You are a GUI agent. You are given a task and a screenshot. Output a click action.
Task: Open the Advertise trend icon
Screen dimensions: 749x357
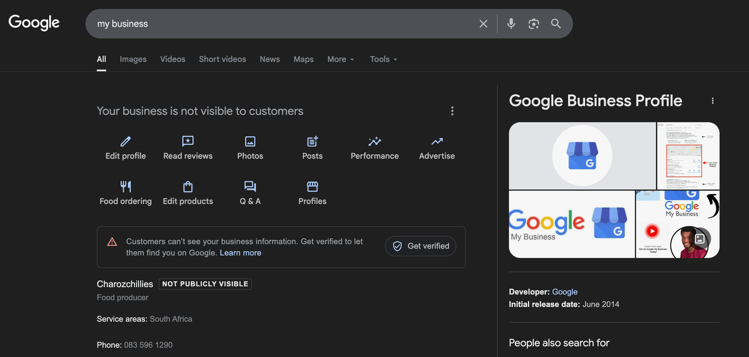click(x=437, y=141)
